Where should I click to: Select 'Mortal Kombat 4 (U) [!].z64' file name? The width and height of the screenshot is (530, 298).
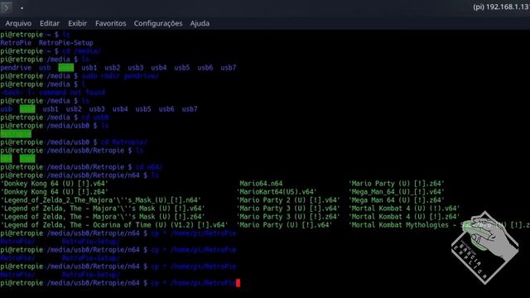pyautogui.click(x=404, y=217)
